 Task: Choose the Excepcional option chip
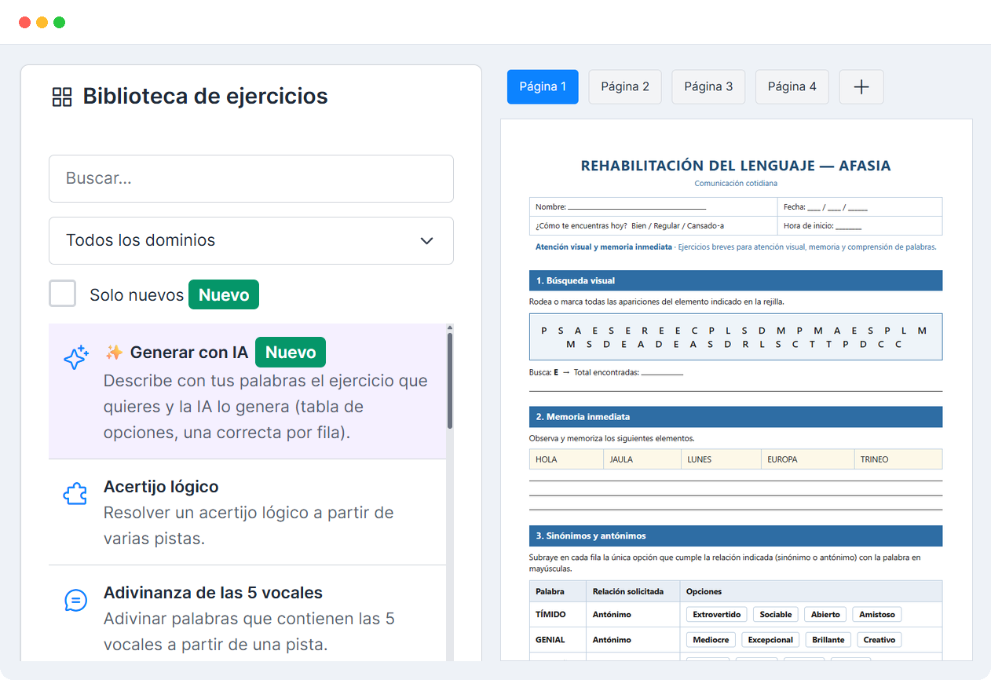point(770,639)
